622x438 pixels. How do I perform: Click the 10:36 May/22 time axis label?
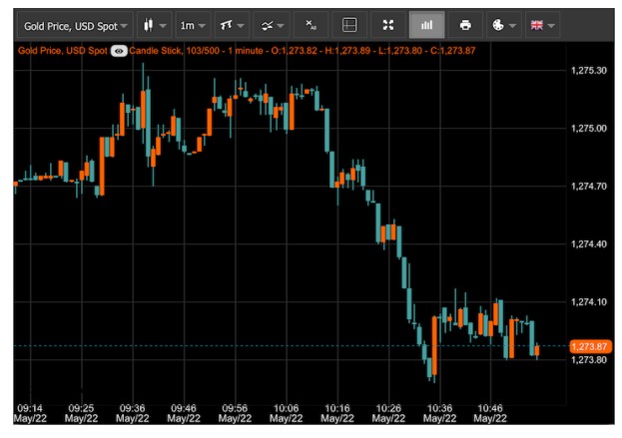[x=437, y=413]
